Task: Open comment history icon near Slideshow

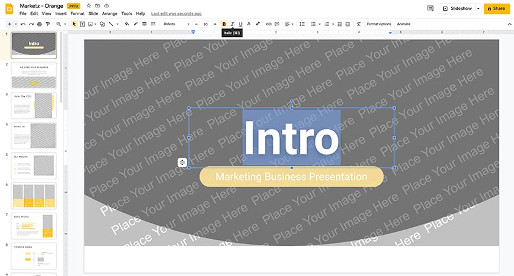Action: [x=431, y=8]
